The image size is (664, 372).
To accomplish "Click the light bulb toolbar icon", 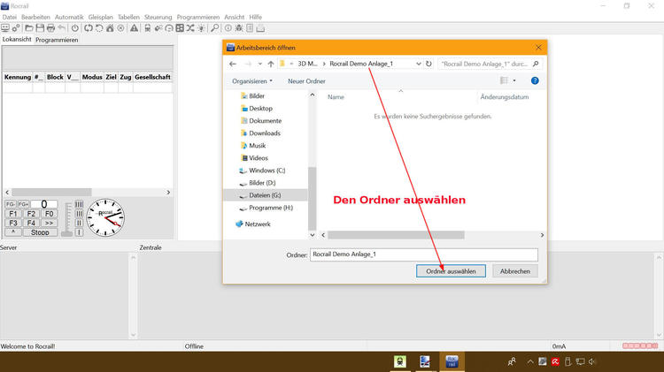I will pyautogui.click(x=201, y=28).
